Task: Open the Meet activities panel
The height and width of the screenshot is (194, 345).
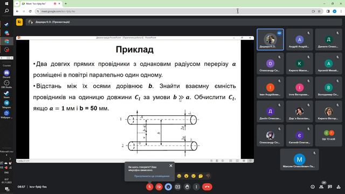Action: (339, 187)
